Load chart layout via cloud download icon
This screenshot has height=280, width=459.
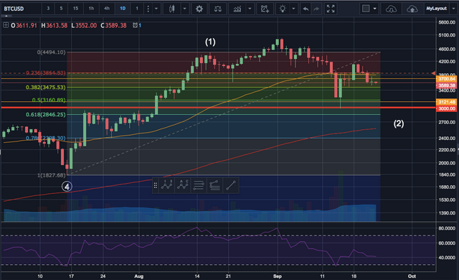(391, 9)
